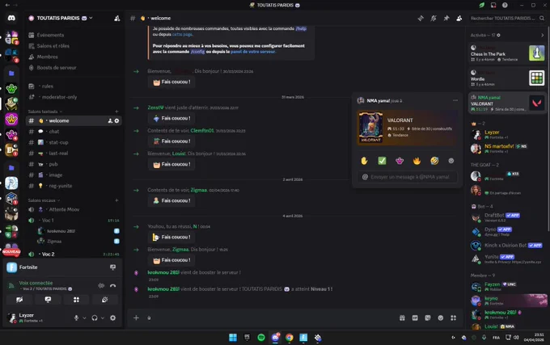
Task: Open help icon in title bar
Action: coord(505,5)
